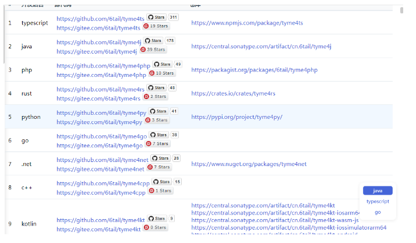Open the Gitee tyme4ts repository link
Image resolution: width=416 pixels, height=243 pixels.
pos(98,28)
